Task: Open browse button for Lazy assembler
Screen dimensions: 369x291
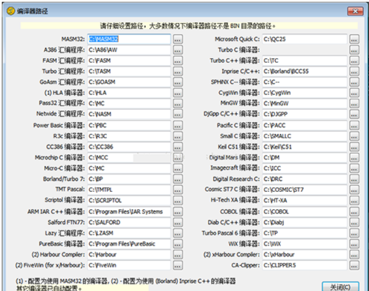Action: (x=177, y=233)
